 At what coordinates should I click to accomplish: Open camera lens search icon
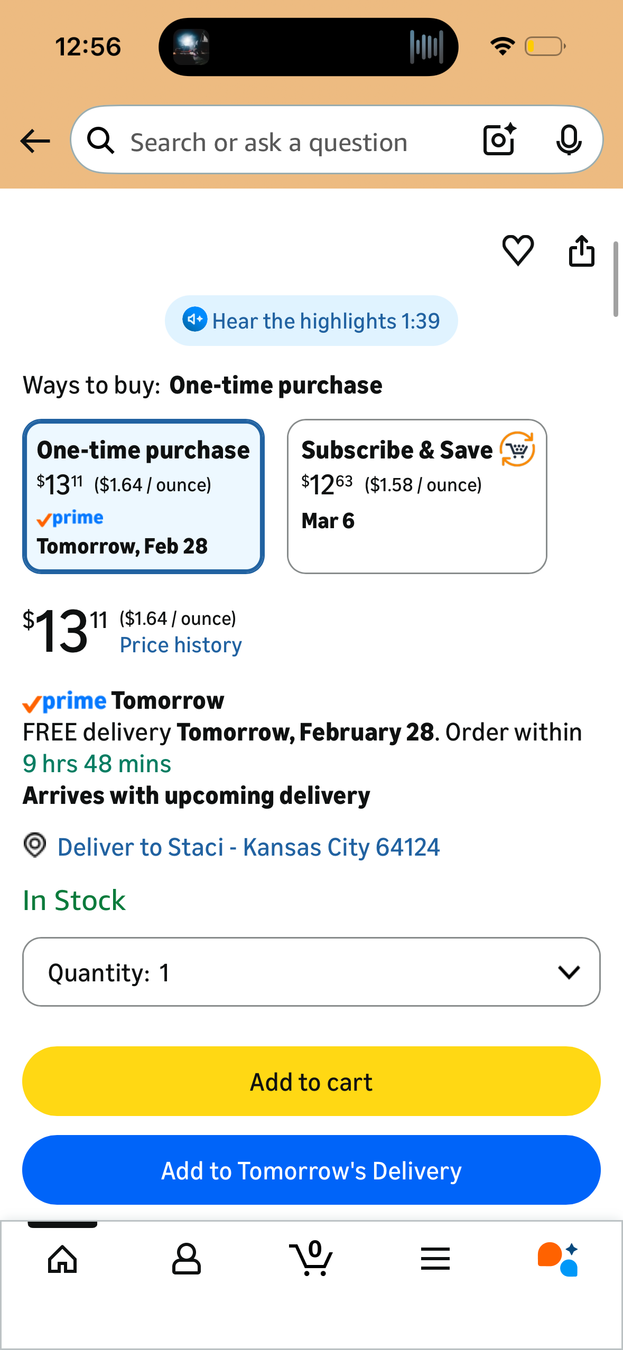(499, 140)
